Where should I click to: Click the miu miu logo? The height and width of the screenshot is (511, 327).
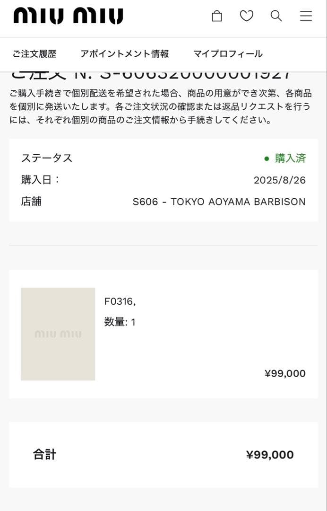click(68, 15)
